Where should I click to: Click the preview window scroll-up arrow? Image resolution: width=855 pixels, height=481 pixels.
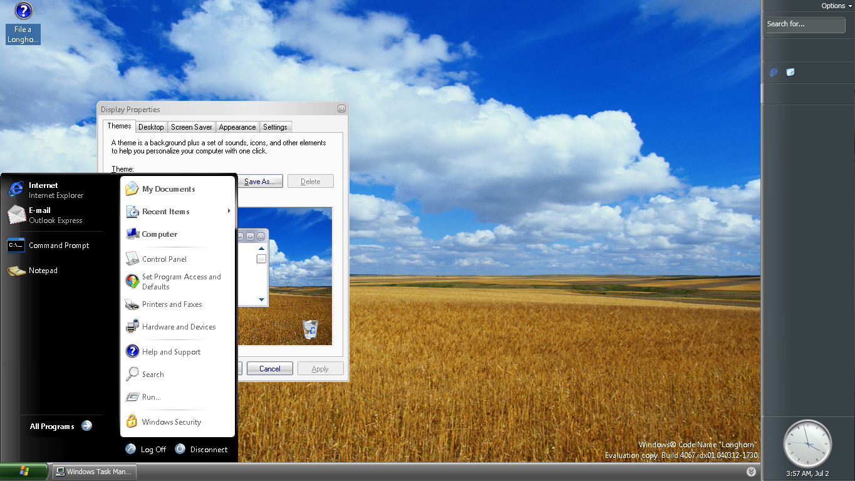pyautogui.click(x=262, y=249)
